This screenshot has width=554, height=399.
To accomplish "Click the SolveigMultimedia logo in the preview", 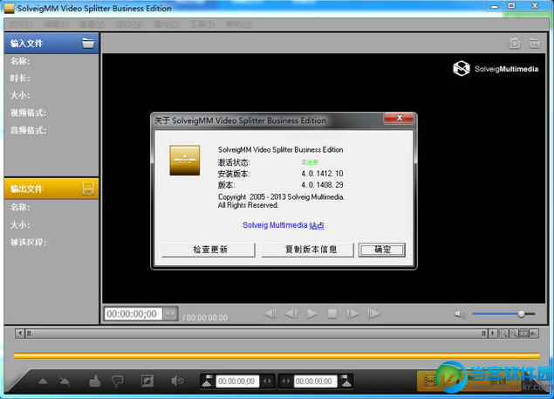I will coord(496,69).
